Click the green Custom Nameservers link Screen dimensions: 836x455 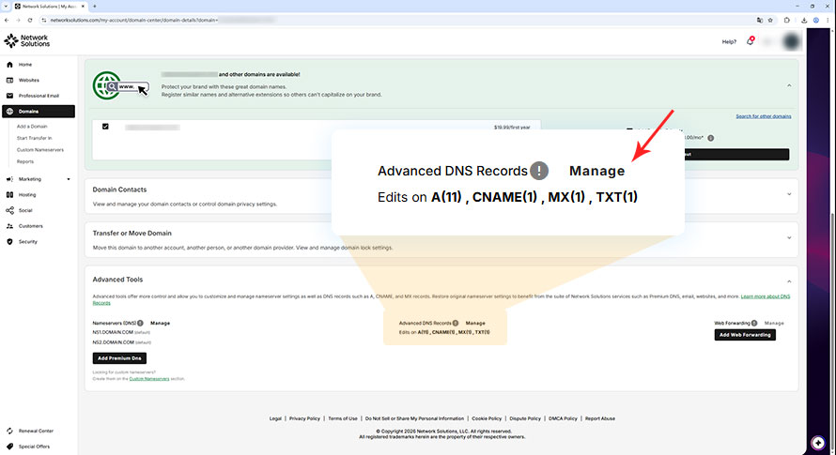(x=149, y=379)
